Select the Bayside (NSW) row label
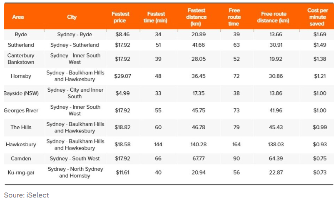Viewport: 336px width, 200px height. point(21,93)
